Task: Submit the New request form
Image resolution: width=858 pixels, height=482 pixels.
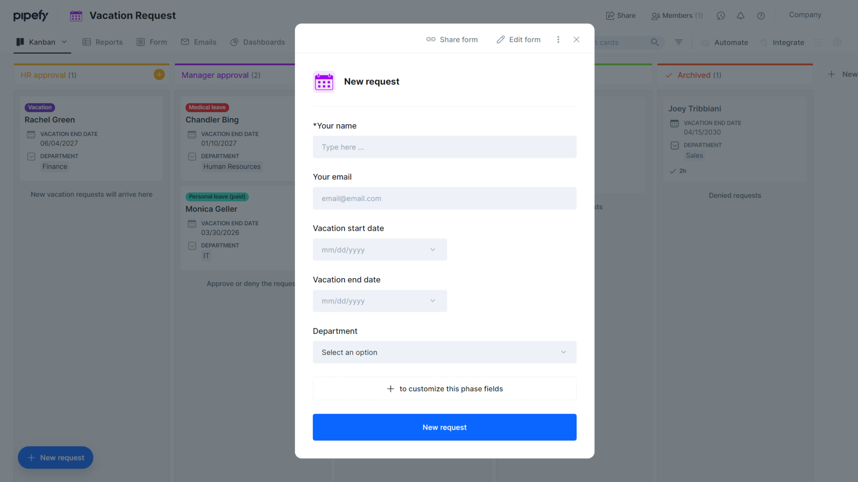Action: tap(444, 427)
